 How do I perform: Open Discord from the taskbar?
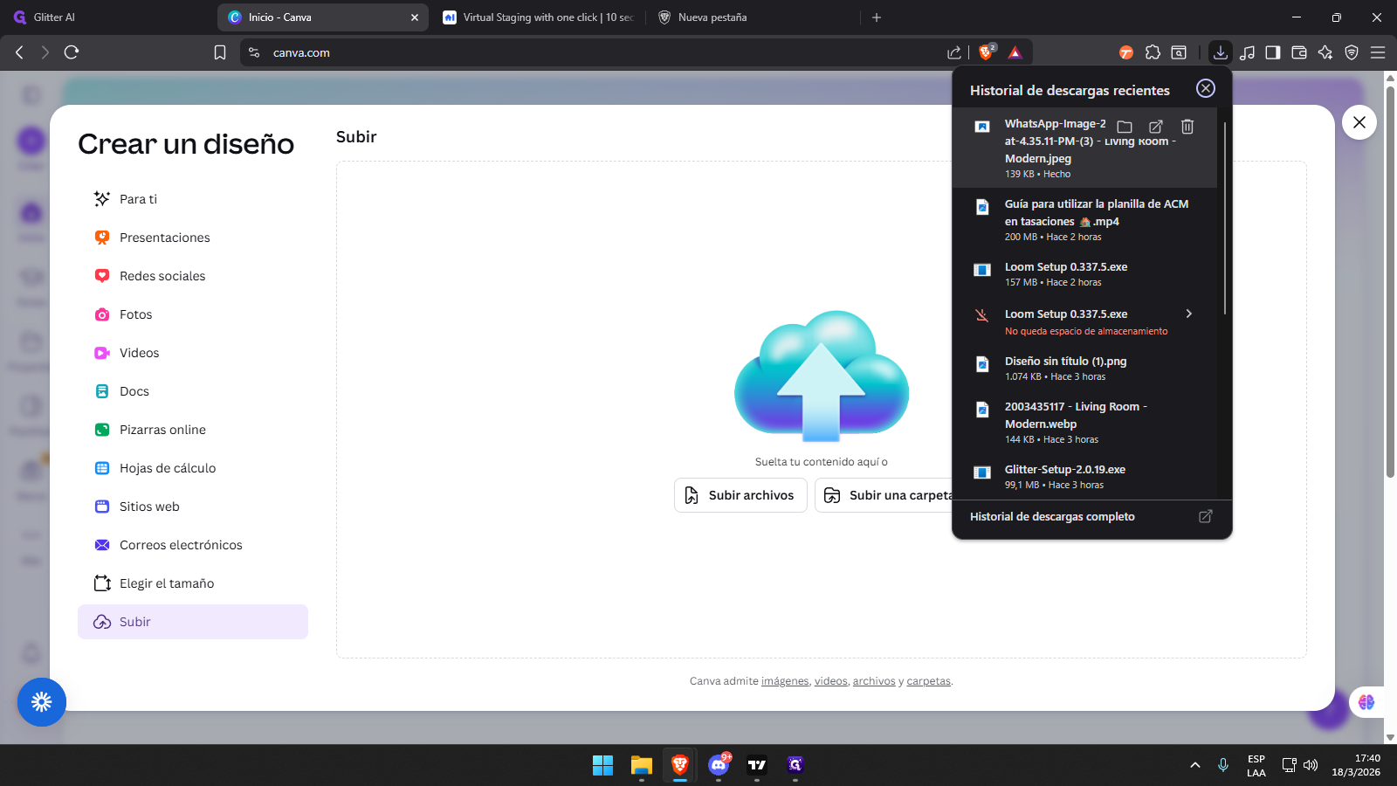(x=719, y=765)
